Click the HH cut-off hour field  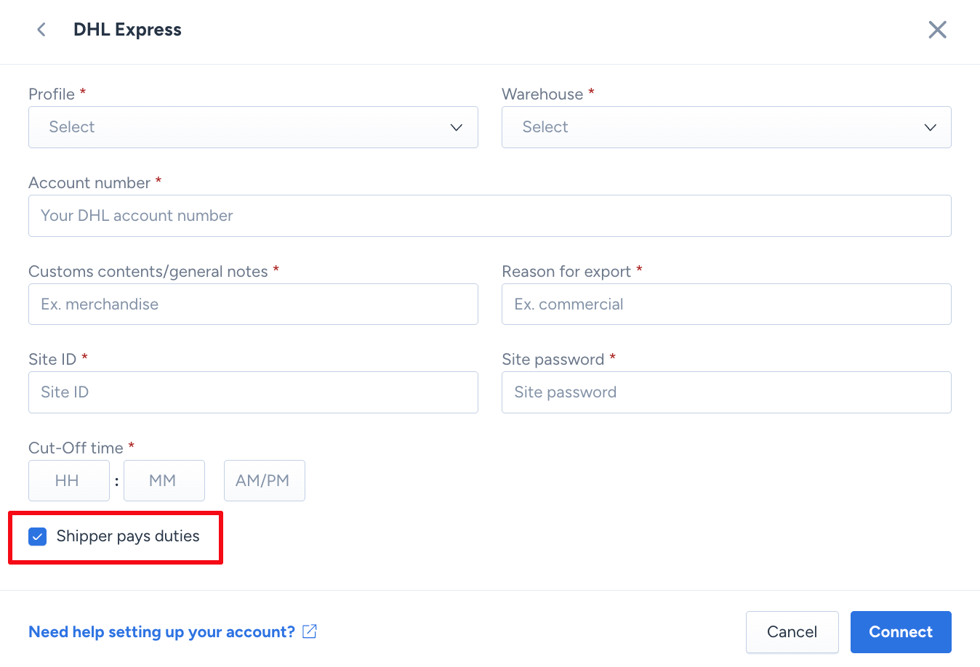pyautogui.click(x=68, y=480)
